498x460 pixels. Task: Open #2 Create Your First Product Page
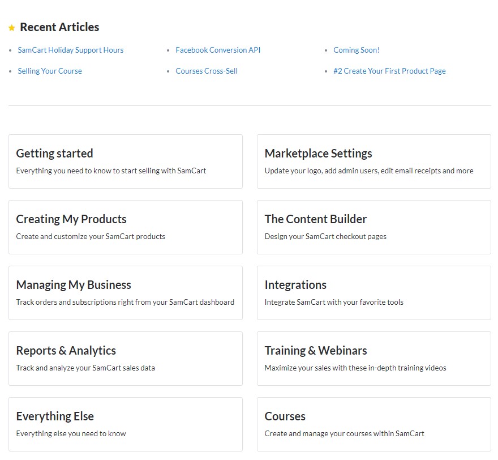(x=389, y=71)
